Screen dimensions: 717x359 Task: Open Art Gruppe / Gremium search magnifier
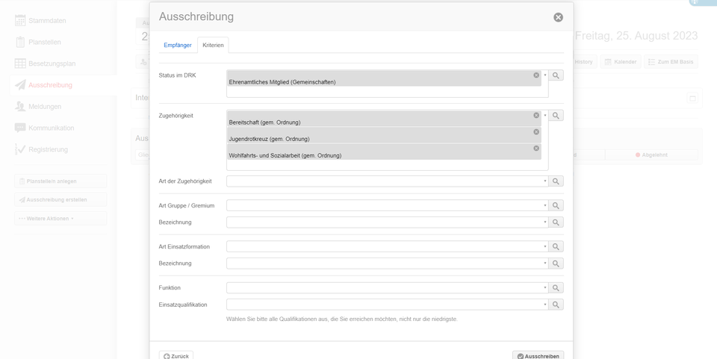click(556, 205)
